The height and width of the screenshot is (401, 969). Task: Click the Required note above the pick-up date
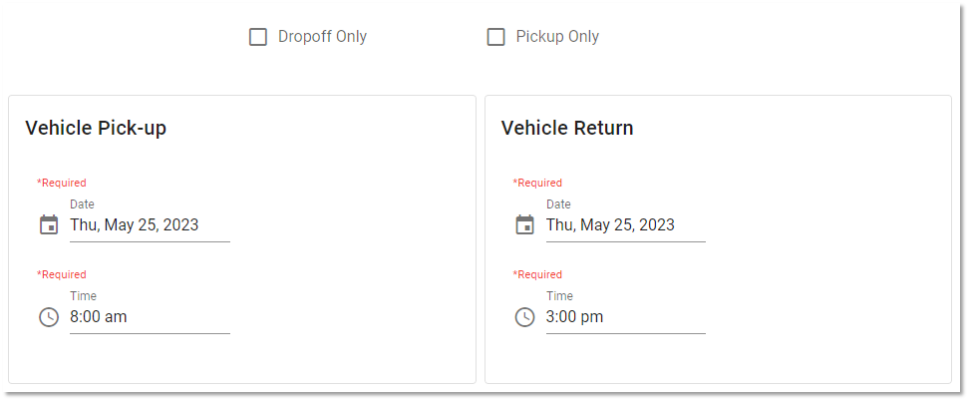pyautogui.click(x=62, y=183)
